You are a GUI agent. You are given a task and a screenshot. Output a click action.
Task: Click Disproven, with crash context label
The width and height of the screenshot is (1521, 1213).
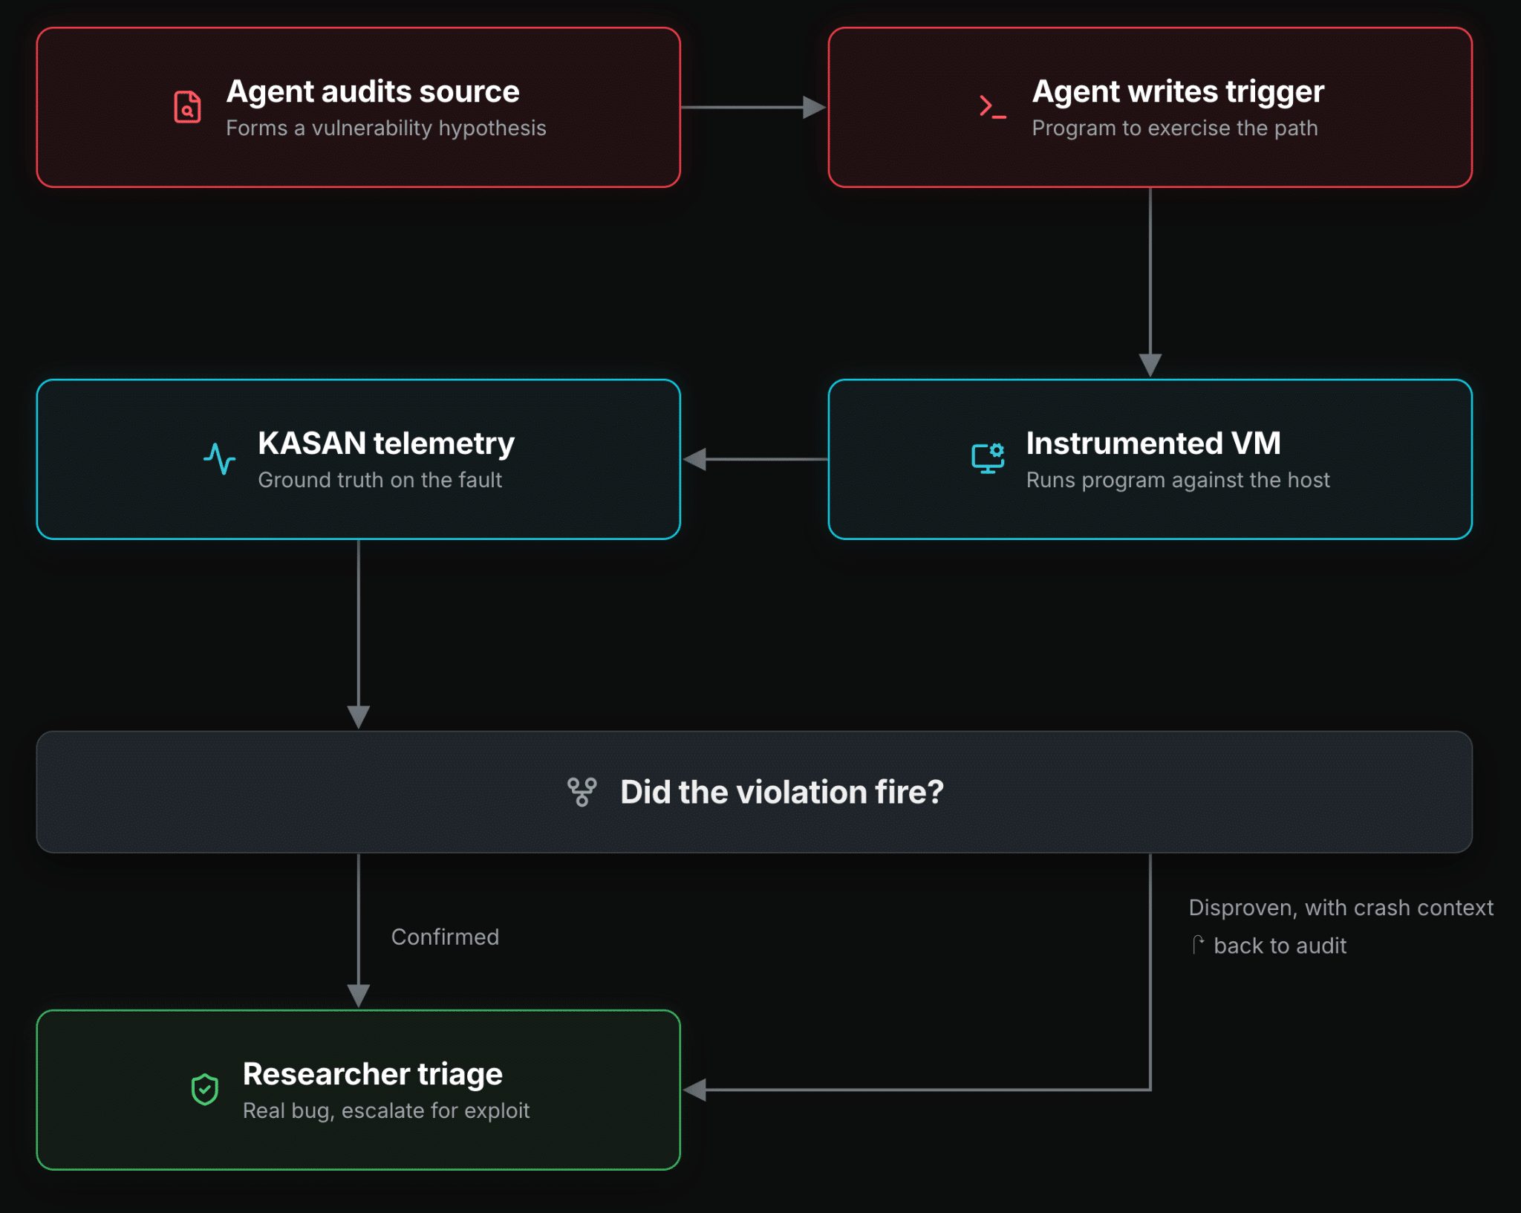(1341, 908)
